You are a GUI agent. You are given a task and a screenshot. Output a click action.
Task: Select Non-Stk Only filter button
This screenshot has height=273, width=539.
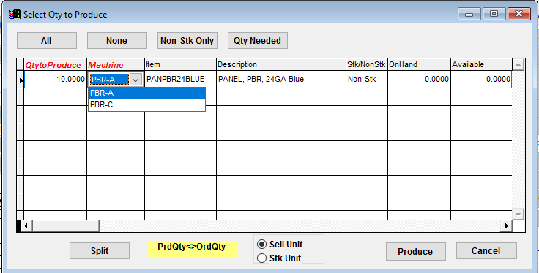click(187, 41)
